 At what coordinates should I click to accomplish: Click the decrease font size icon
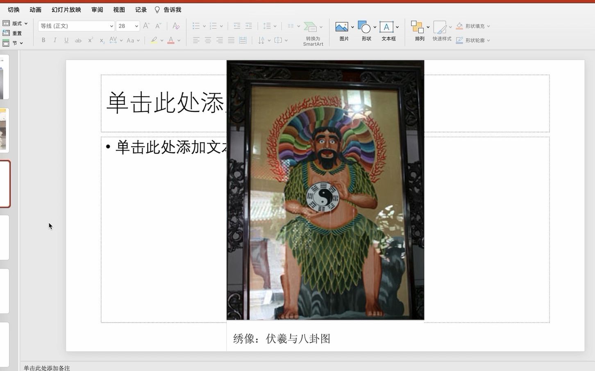click(158, 26)
